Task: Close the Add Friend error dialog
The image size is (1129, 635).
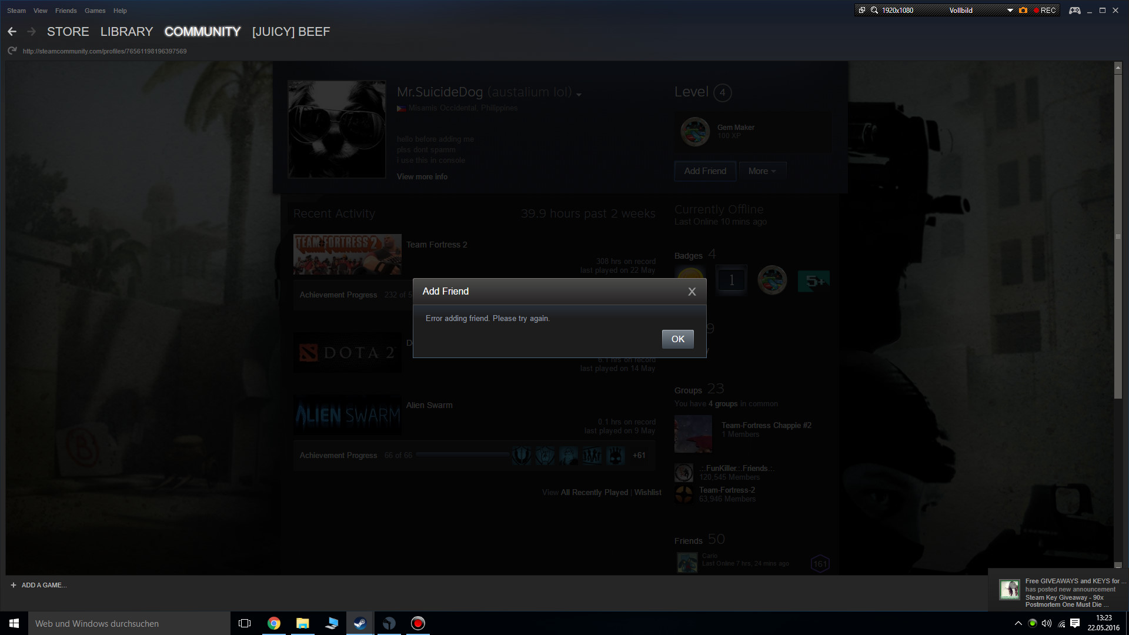Action: 692,292
